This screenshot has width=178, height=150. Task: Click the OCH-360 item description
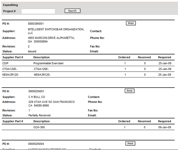pyautogui.click(x=39, y=127)
